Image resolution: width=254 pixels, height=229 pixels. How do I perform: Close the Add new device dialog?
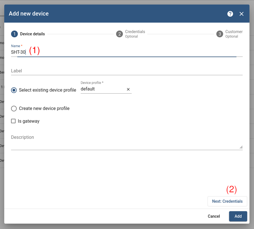[x=242, y=14]
